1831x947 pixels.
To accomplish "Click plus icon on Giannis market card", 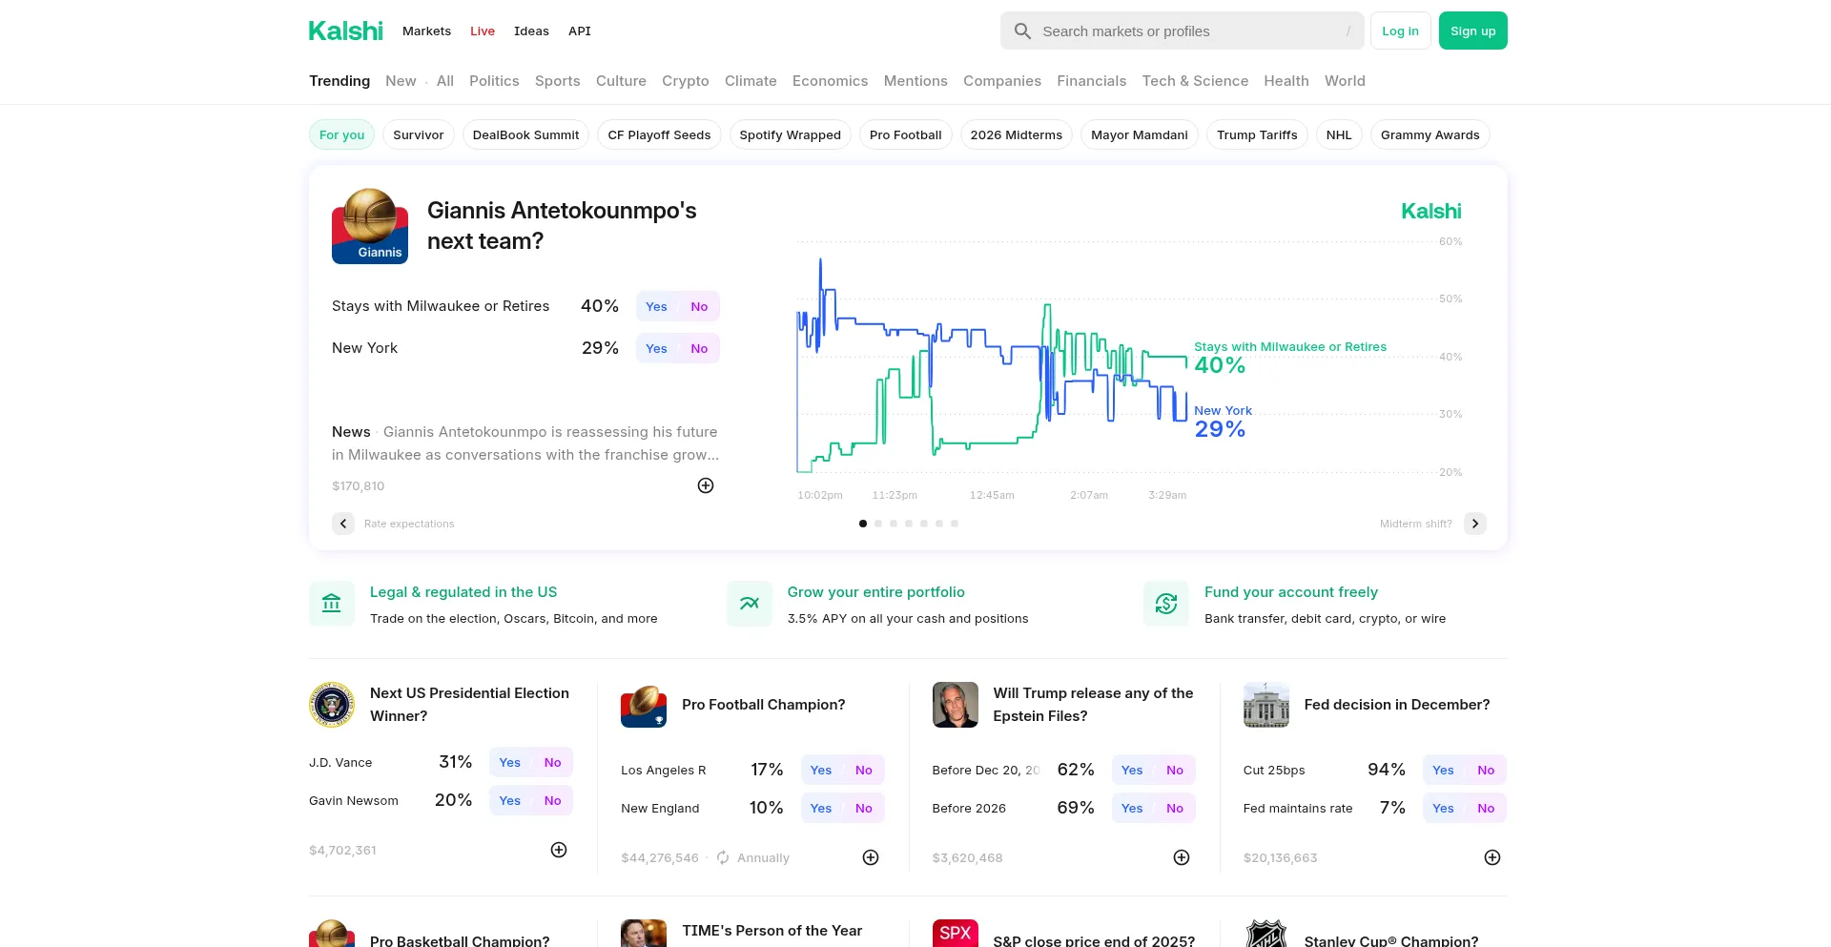I will pos(706,485).
